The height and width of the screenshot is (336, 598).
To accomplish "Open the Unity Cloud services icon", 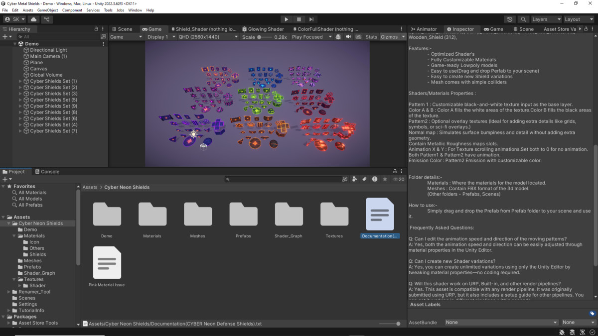I will [34, 19].
